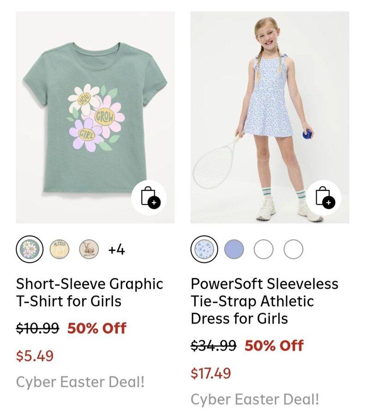Choose the yellow Butter graphic T-shirt swatch

[59, 250]
